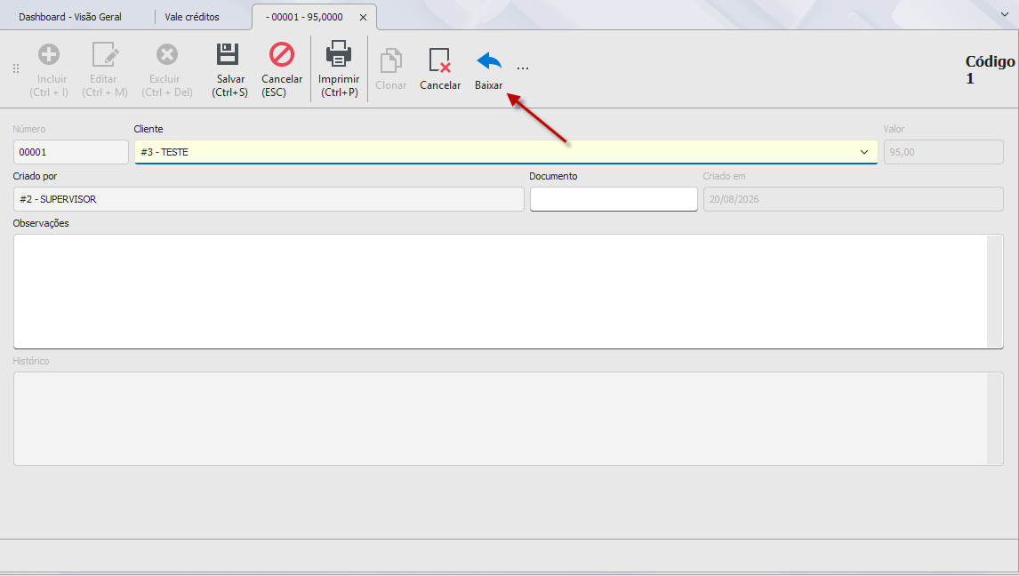Click the Observações field label

pos(41,223)
